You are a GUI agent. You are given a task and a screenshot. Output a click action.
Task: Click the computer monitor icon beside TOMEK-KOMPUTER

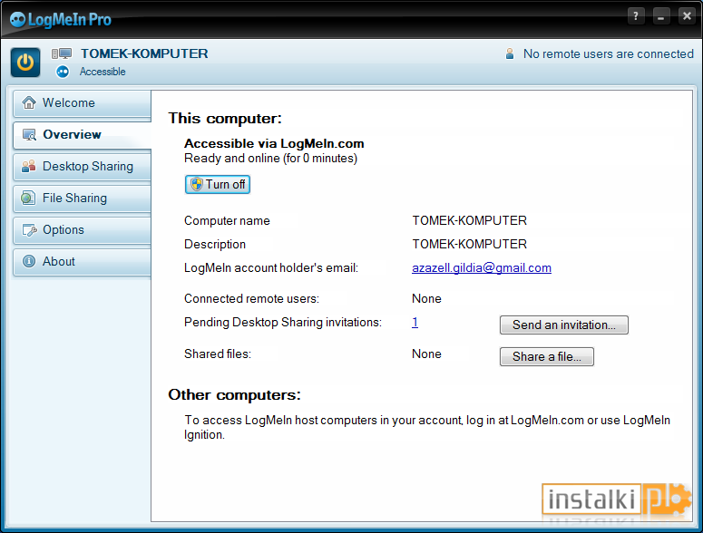pyautogui.click(x=62, y=53)
